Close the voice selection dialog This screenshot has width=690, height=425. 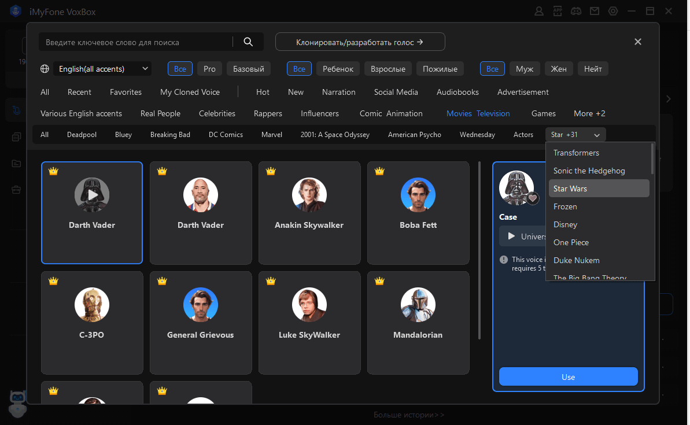tap(637, 42)
